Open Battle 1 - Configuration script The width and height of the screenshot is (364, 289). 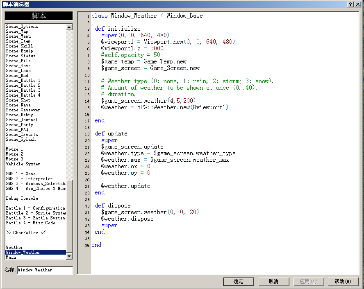point(36,208)
